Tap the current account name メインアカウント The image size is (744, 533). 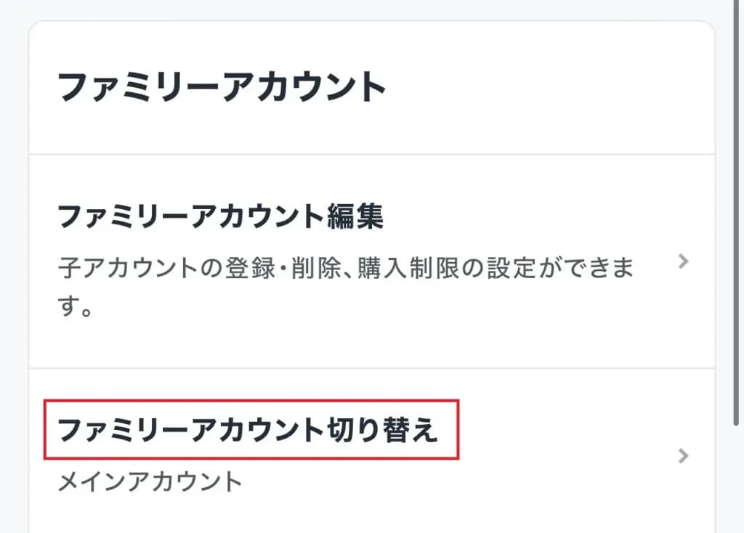click(x=150, y=481)
